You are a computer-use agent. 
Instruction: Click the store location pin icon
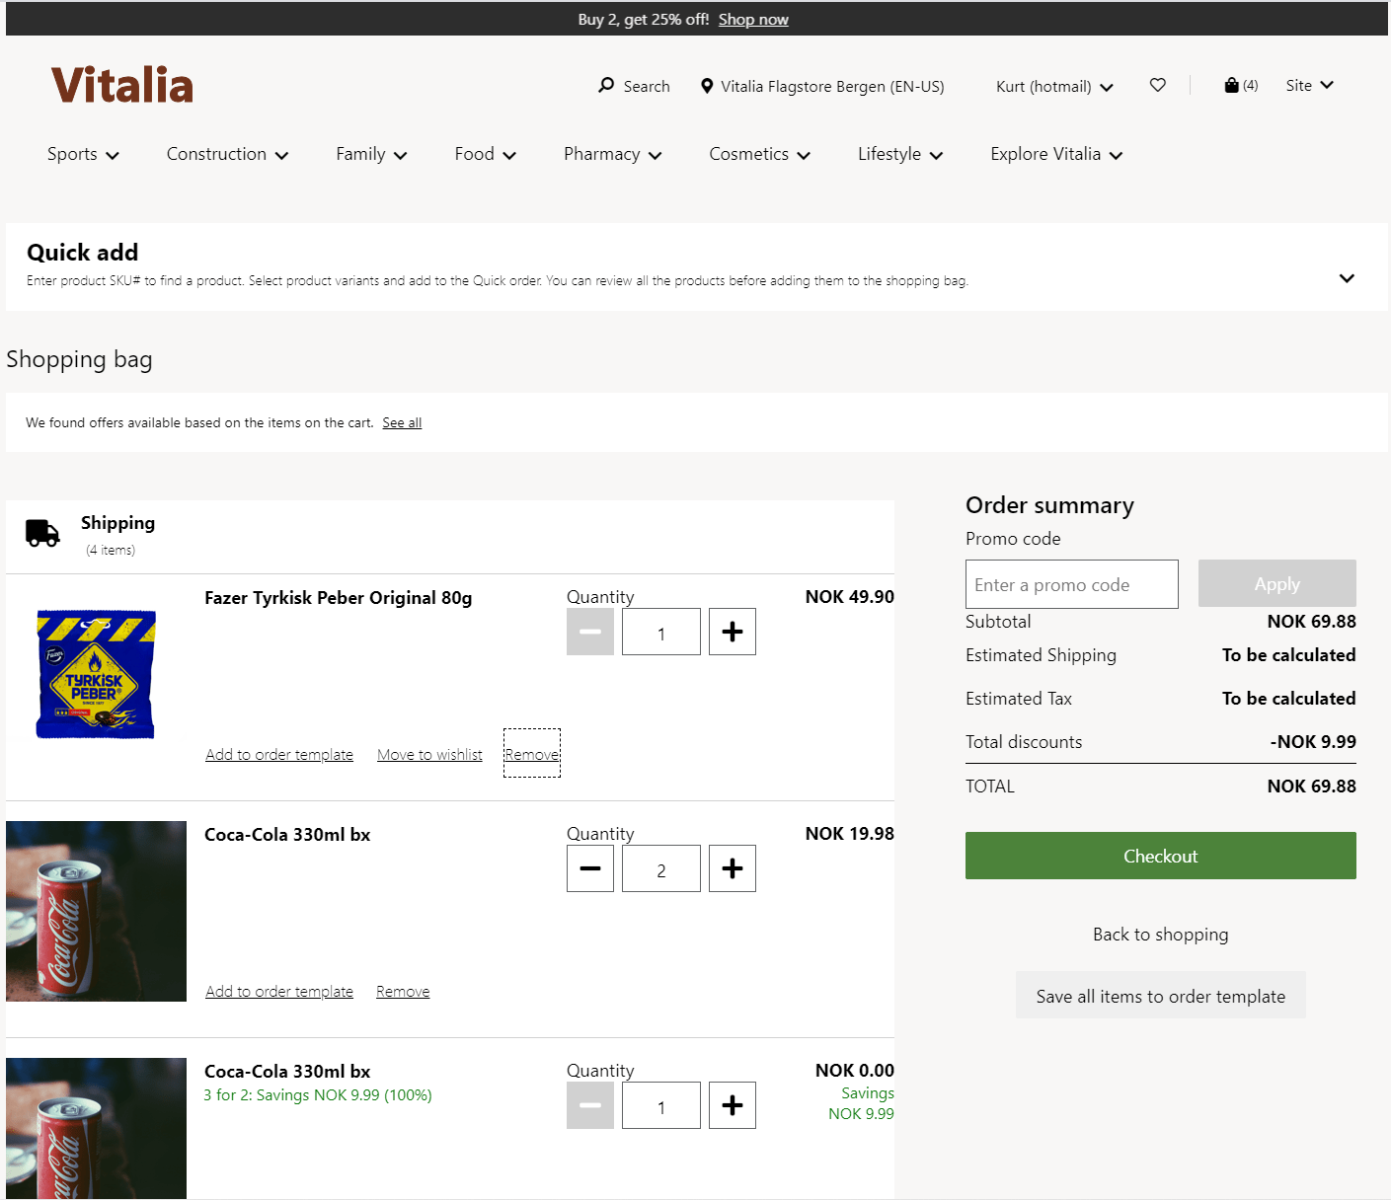(707, 86)
